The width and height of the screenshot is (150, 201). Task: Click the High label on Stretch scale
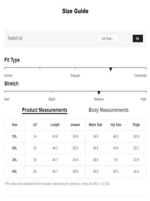click(144, 99)
